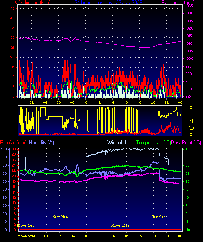Viewport: 203px width, 242px height.
Task: Click wind direction label W
Action: [192, 128]
